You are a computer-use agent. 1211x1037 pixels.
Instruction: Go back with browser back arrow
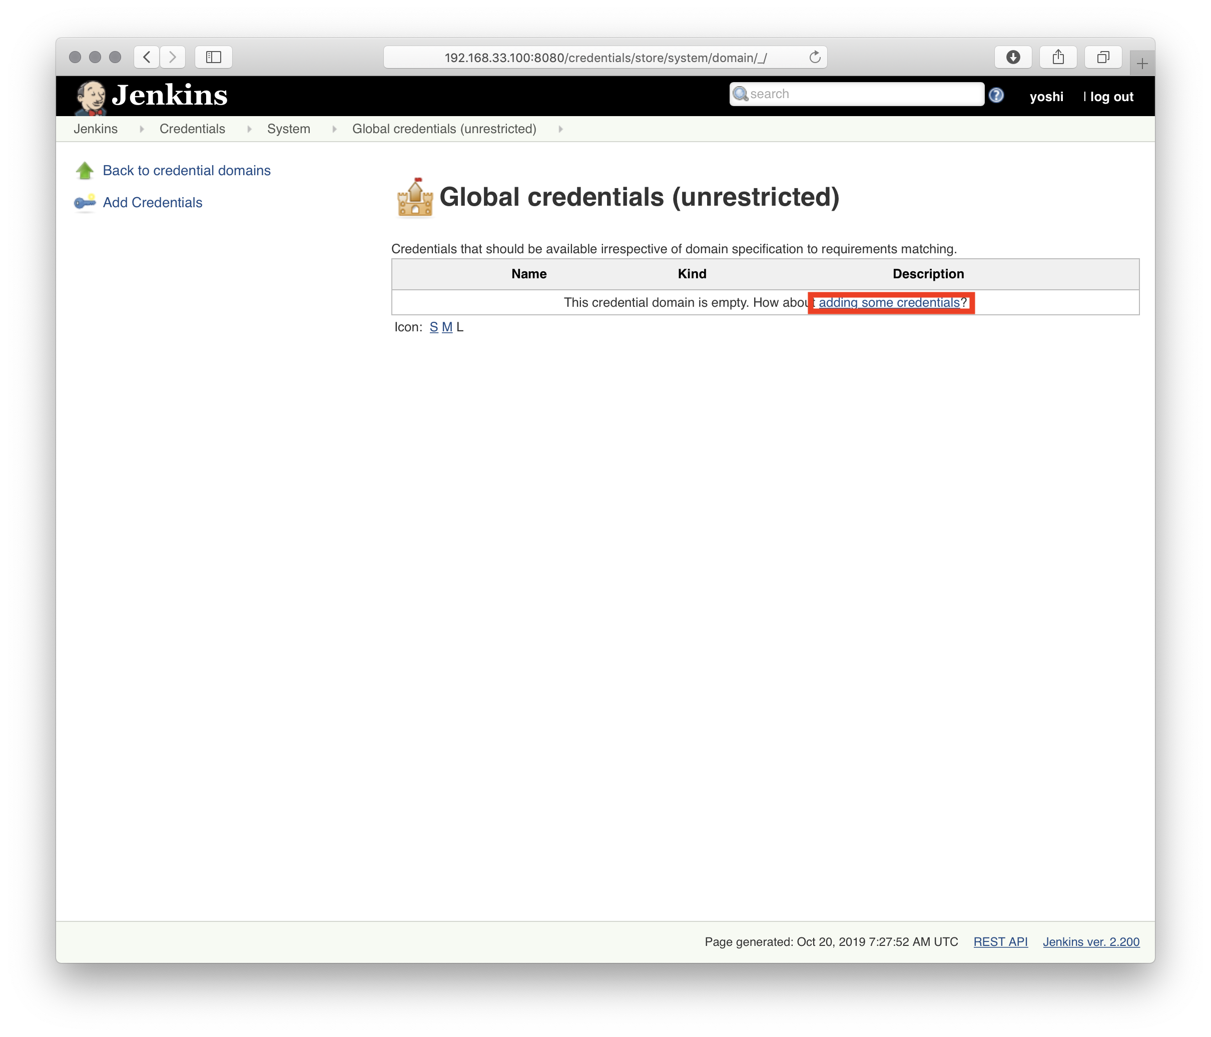(147, 57)
